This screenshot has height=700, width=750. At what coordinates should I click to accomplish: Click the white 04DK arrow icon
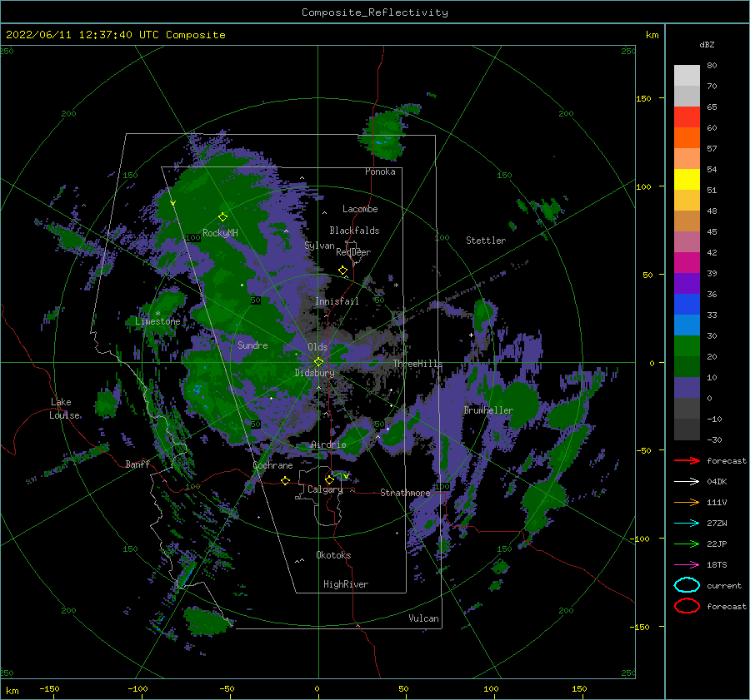pos(687,482)
